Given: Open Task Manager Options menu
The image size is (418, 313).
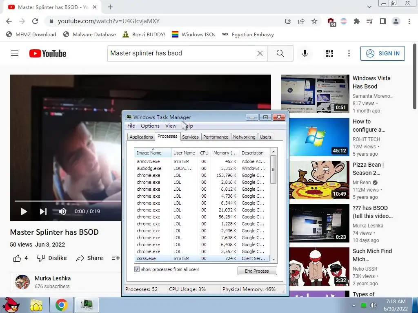Looking at the screenshot, I should (150, 126).
